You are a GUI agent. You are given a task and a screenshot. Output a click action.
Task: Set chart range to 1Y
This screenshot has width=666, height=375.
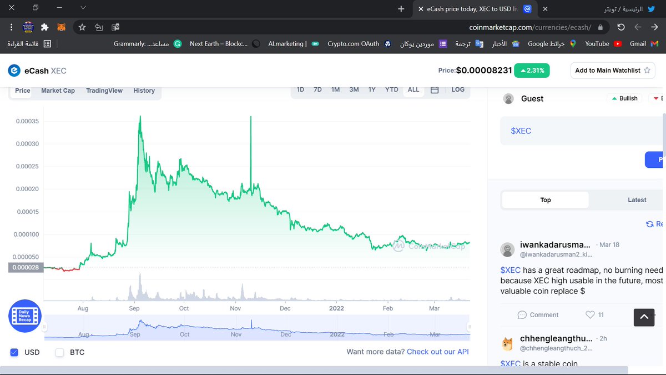coord(372,89)
